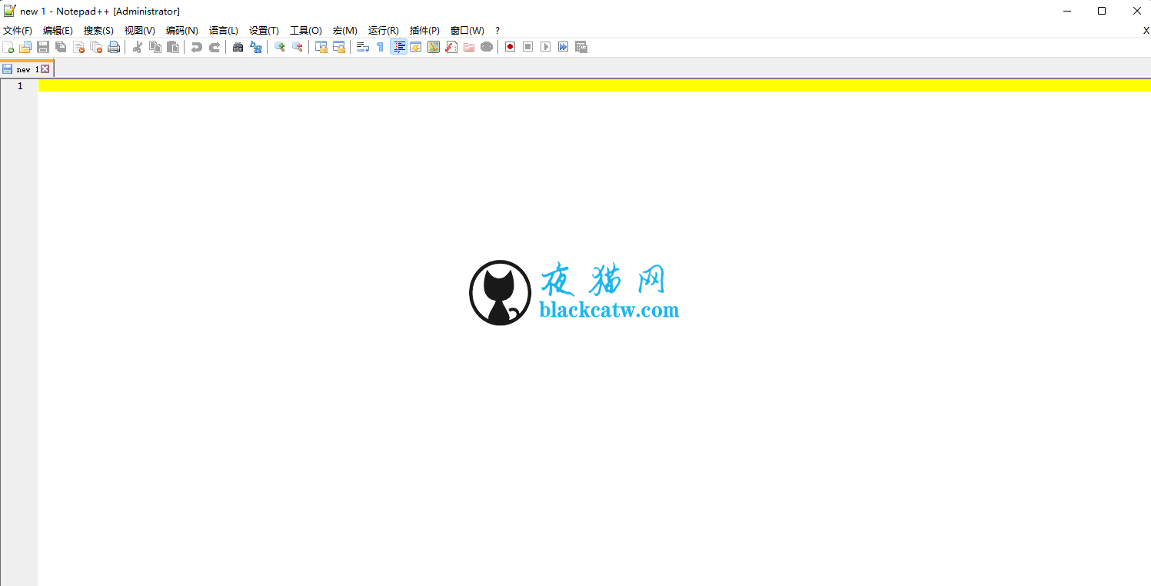Click the Paste clipboard icon

[173, 47]
